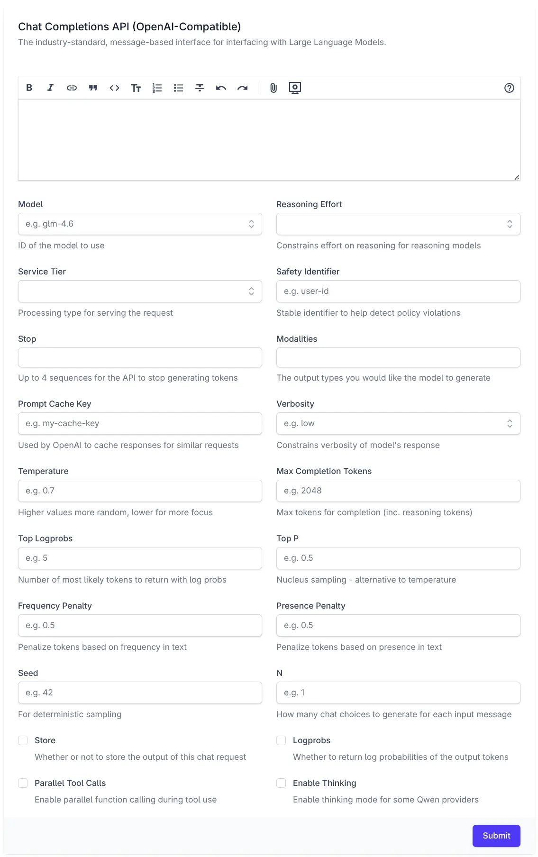Submit the chat completions form
Viewport: 538px width, 857px height.
point(496,836)
